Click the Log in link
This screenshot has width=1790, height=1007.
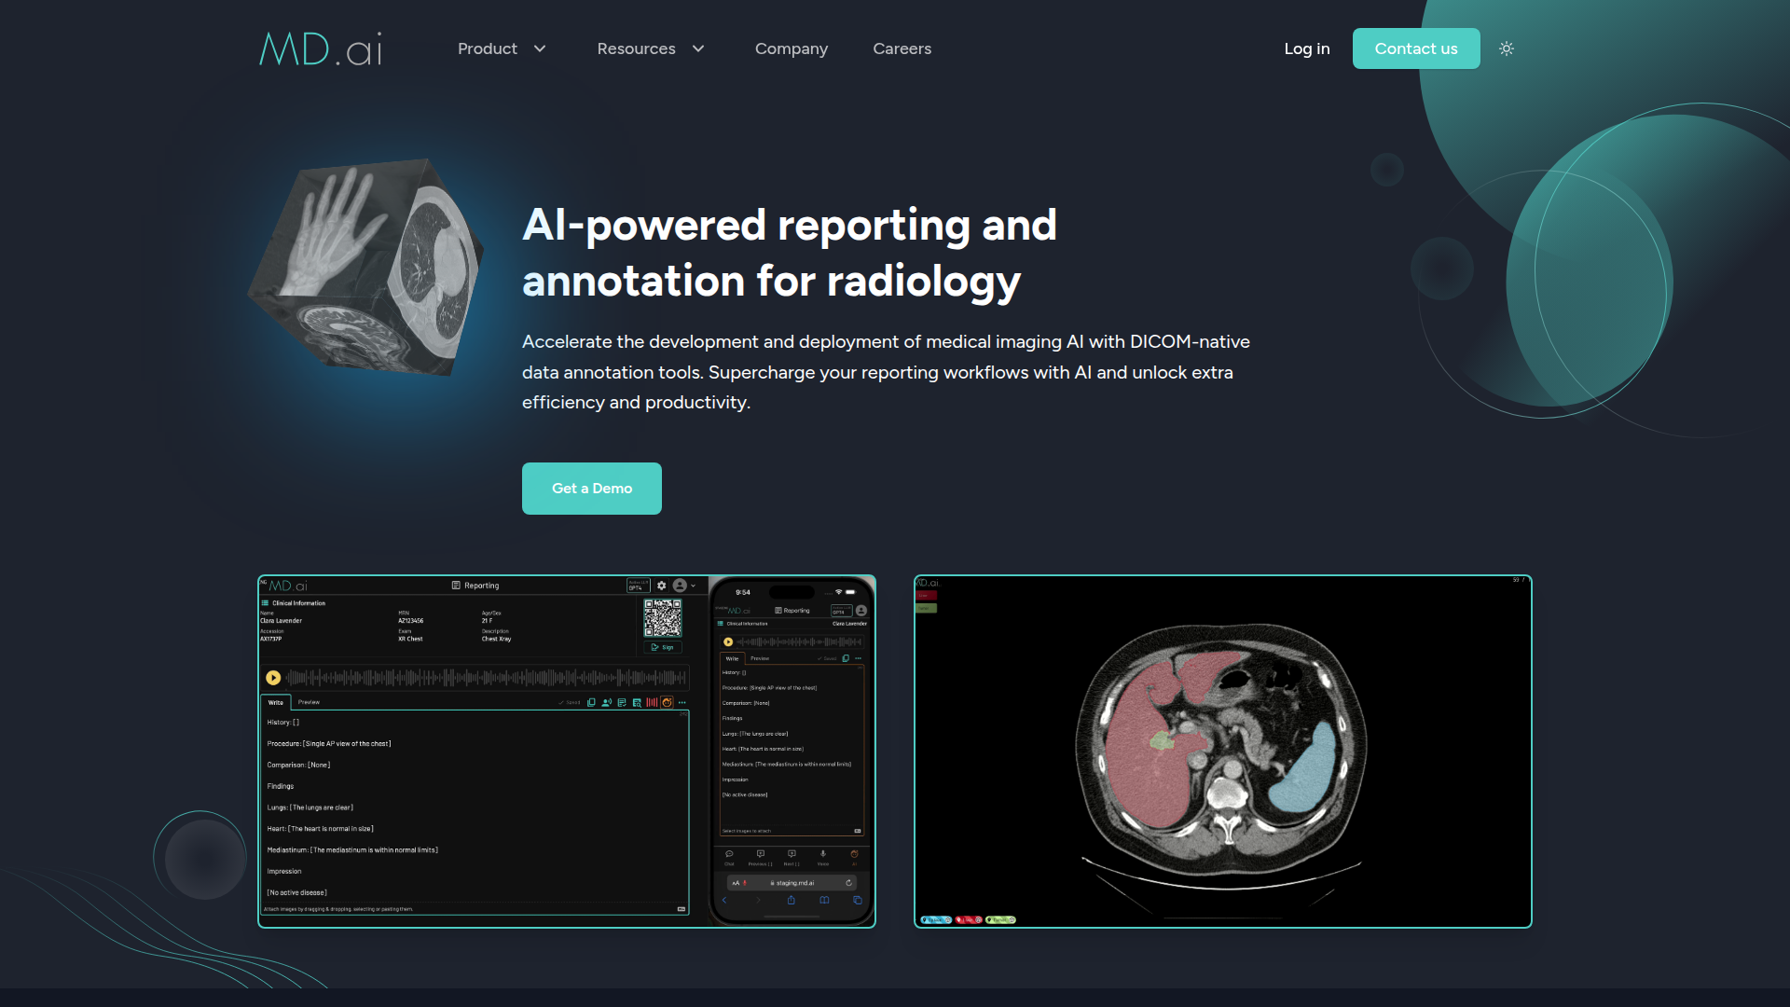coord(1307,48)
